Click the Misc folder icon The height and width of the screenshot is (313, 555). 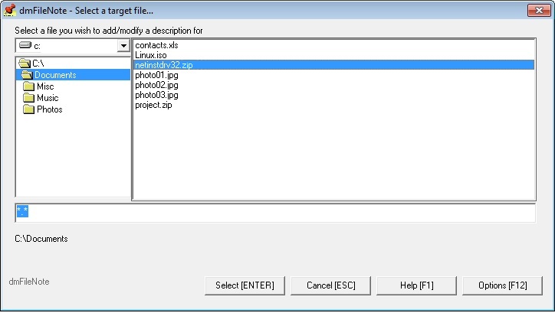coord(28,86)
